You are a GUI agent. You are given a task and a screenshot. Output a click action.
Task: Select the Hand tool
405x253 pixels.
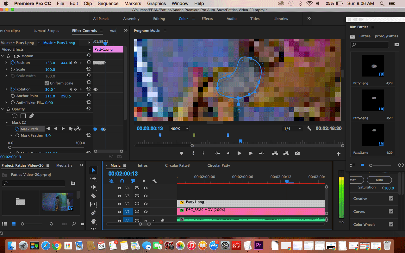pos(93,221)
